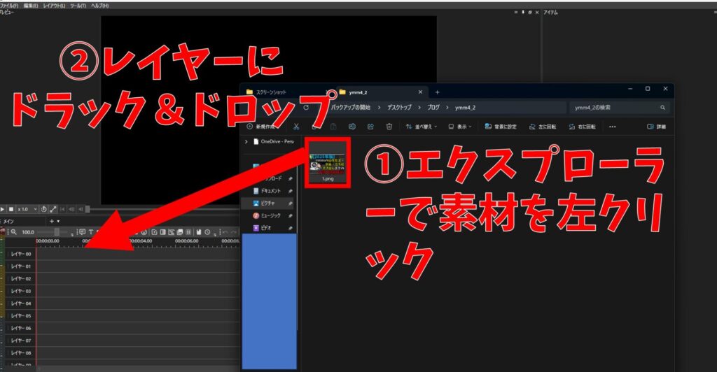Select レイヤー 07 header
This screenshot has height=372, width=717.
(21, 340)
